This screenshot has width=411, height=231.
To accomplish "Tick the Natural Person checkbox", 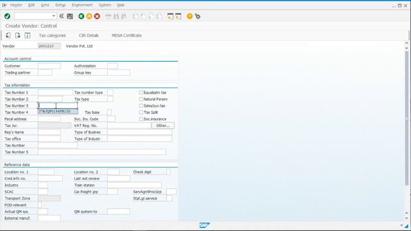I will (x=141, y=99).
